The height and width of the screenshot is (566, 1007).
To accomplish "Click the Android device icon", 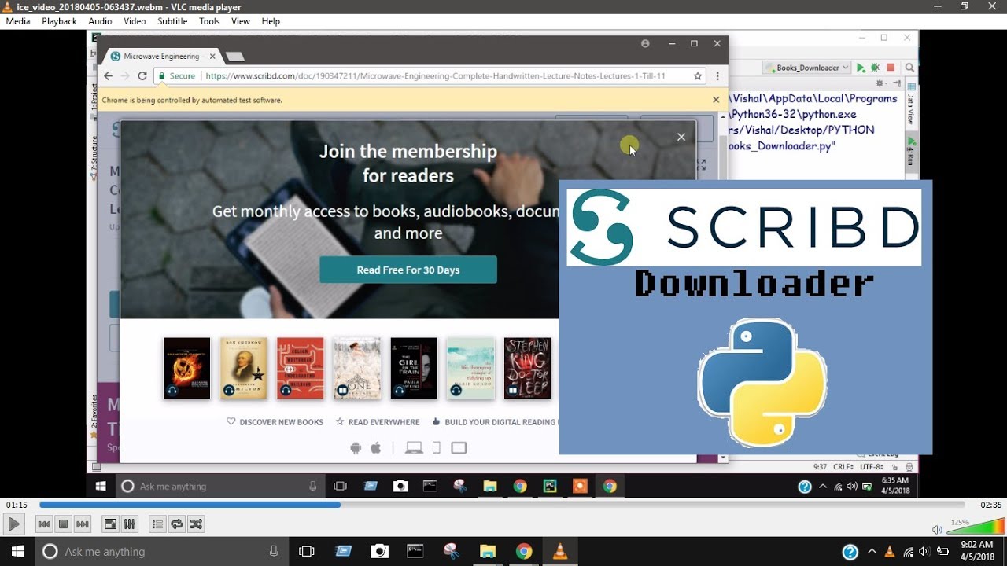I will click(356, 448).
